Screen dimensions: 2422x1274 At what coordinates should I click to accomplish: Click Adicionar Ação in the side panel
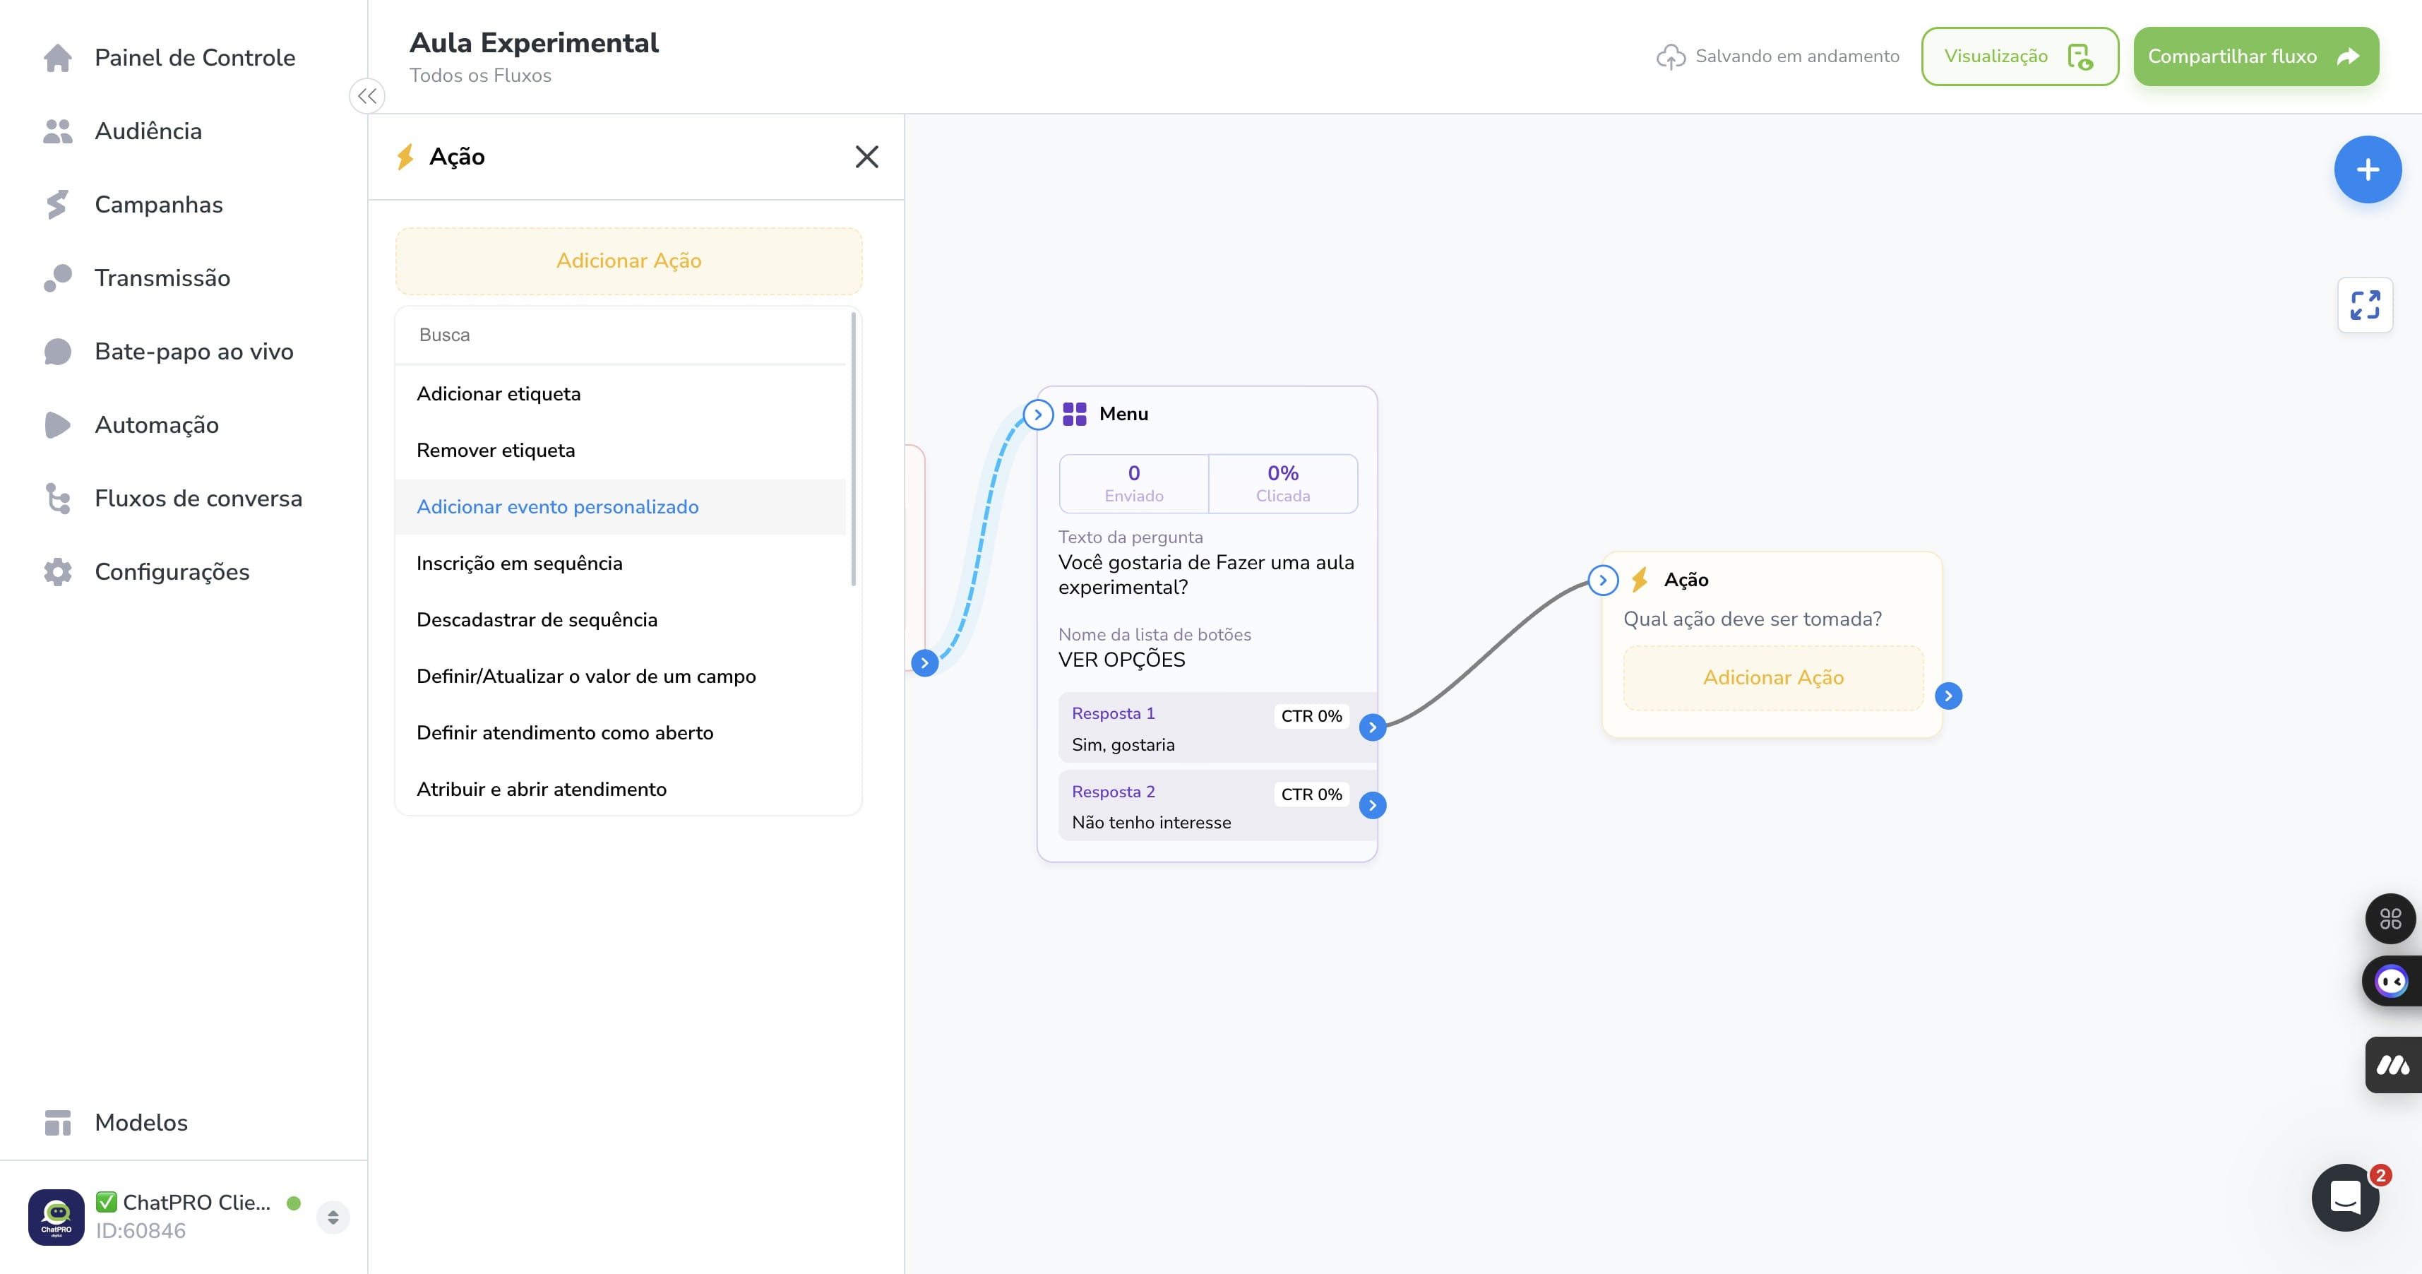[629, 261]
